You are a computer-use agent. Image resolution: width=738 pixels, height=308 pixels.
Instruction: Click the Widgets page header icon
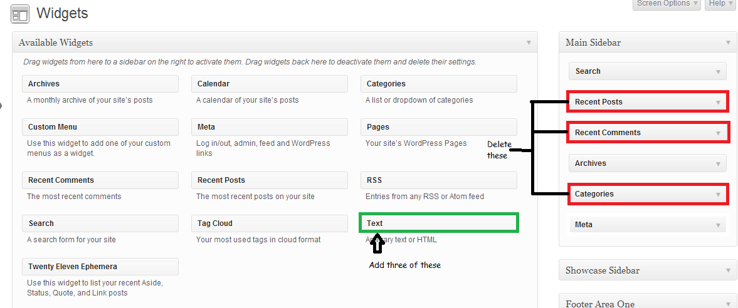[20, 14]
